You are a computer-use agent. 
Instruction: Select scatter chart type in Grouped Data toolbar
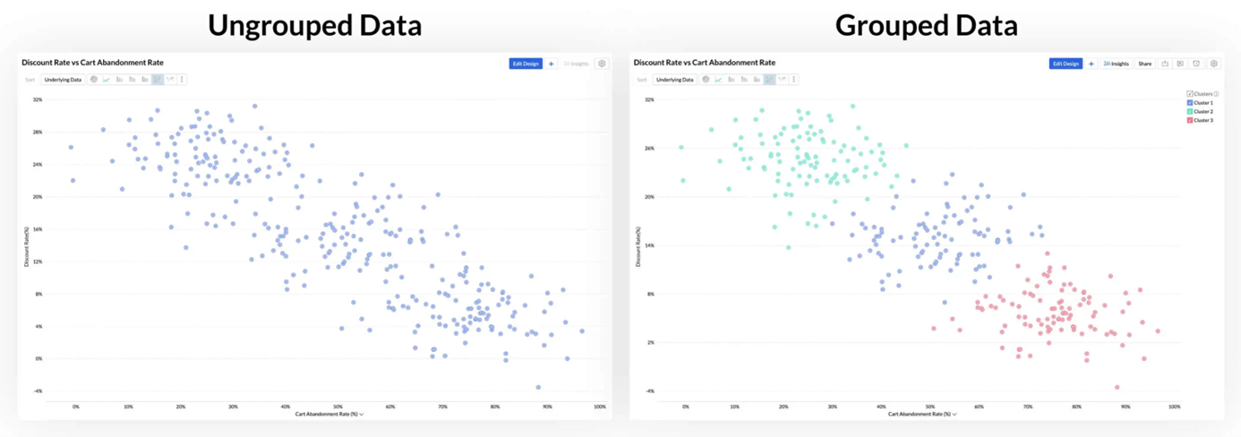click(769, 80)
